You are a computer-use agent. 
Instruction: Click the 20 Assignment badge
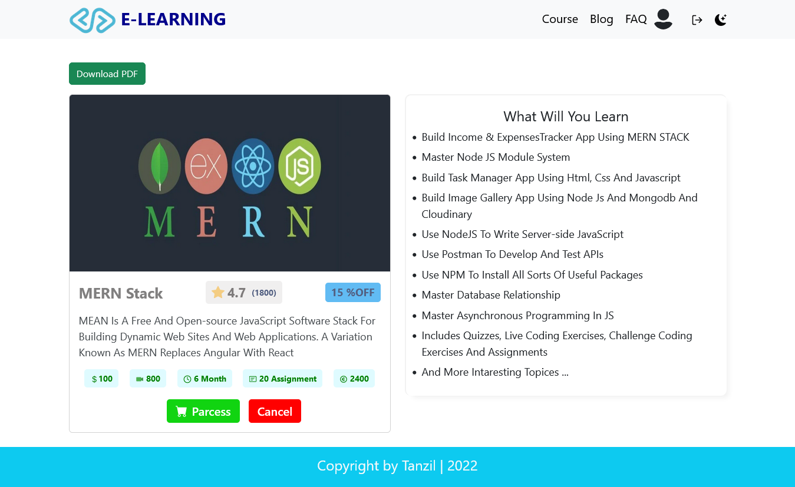282,379
